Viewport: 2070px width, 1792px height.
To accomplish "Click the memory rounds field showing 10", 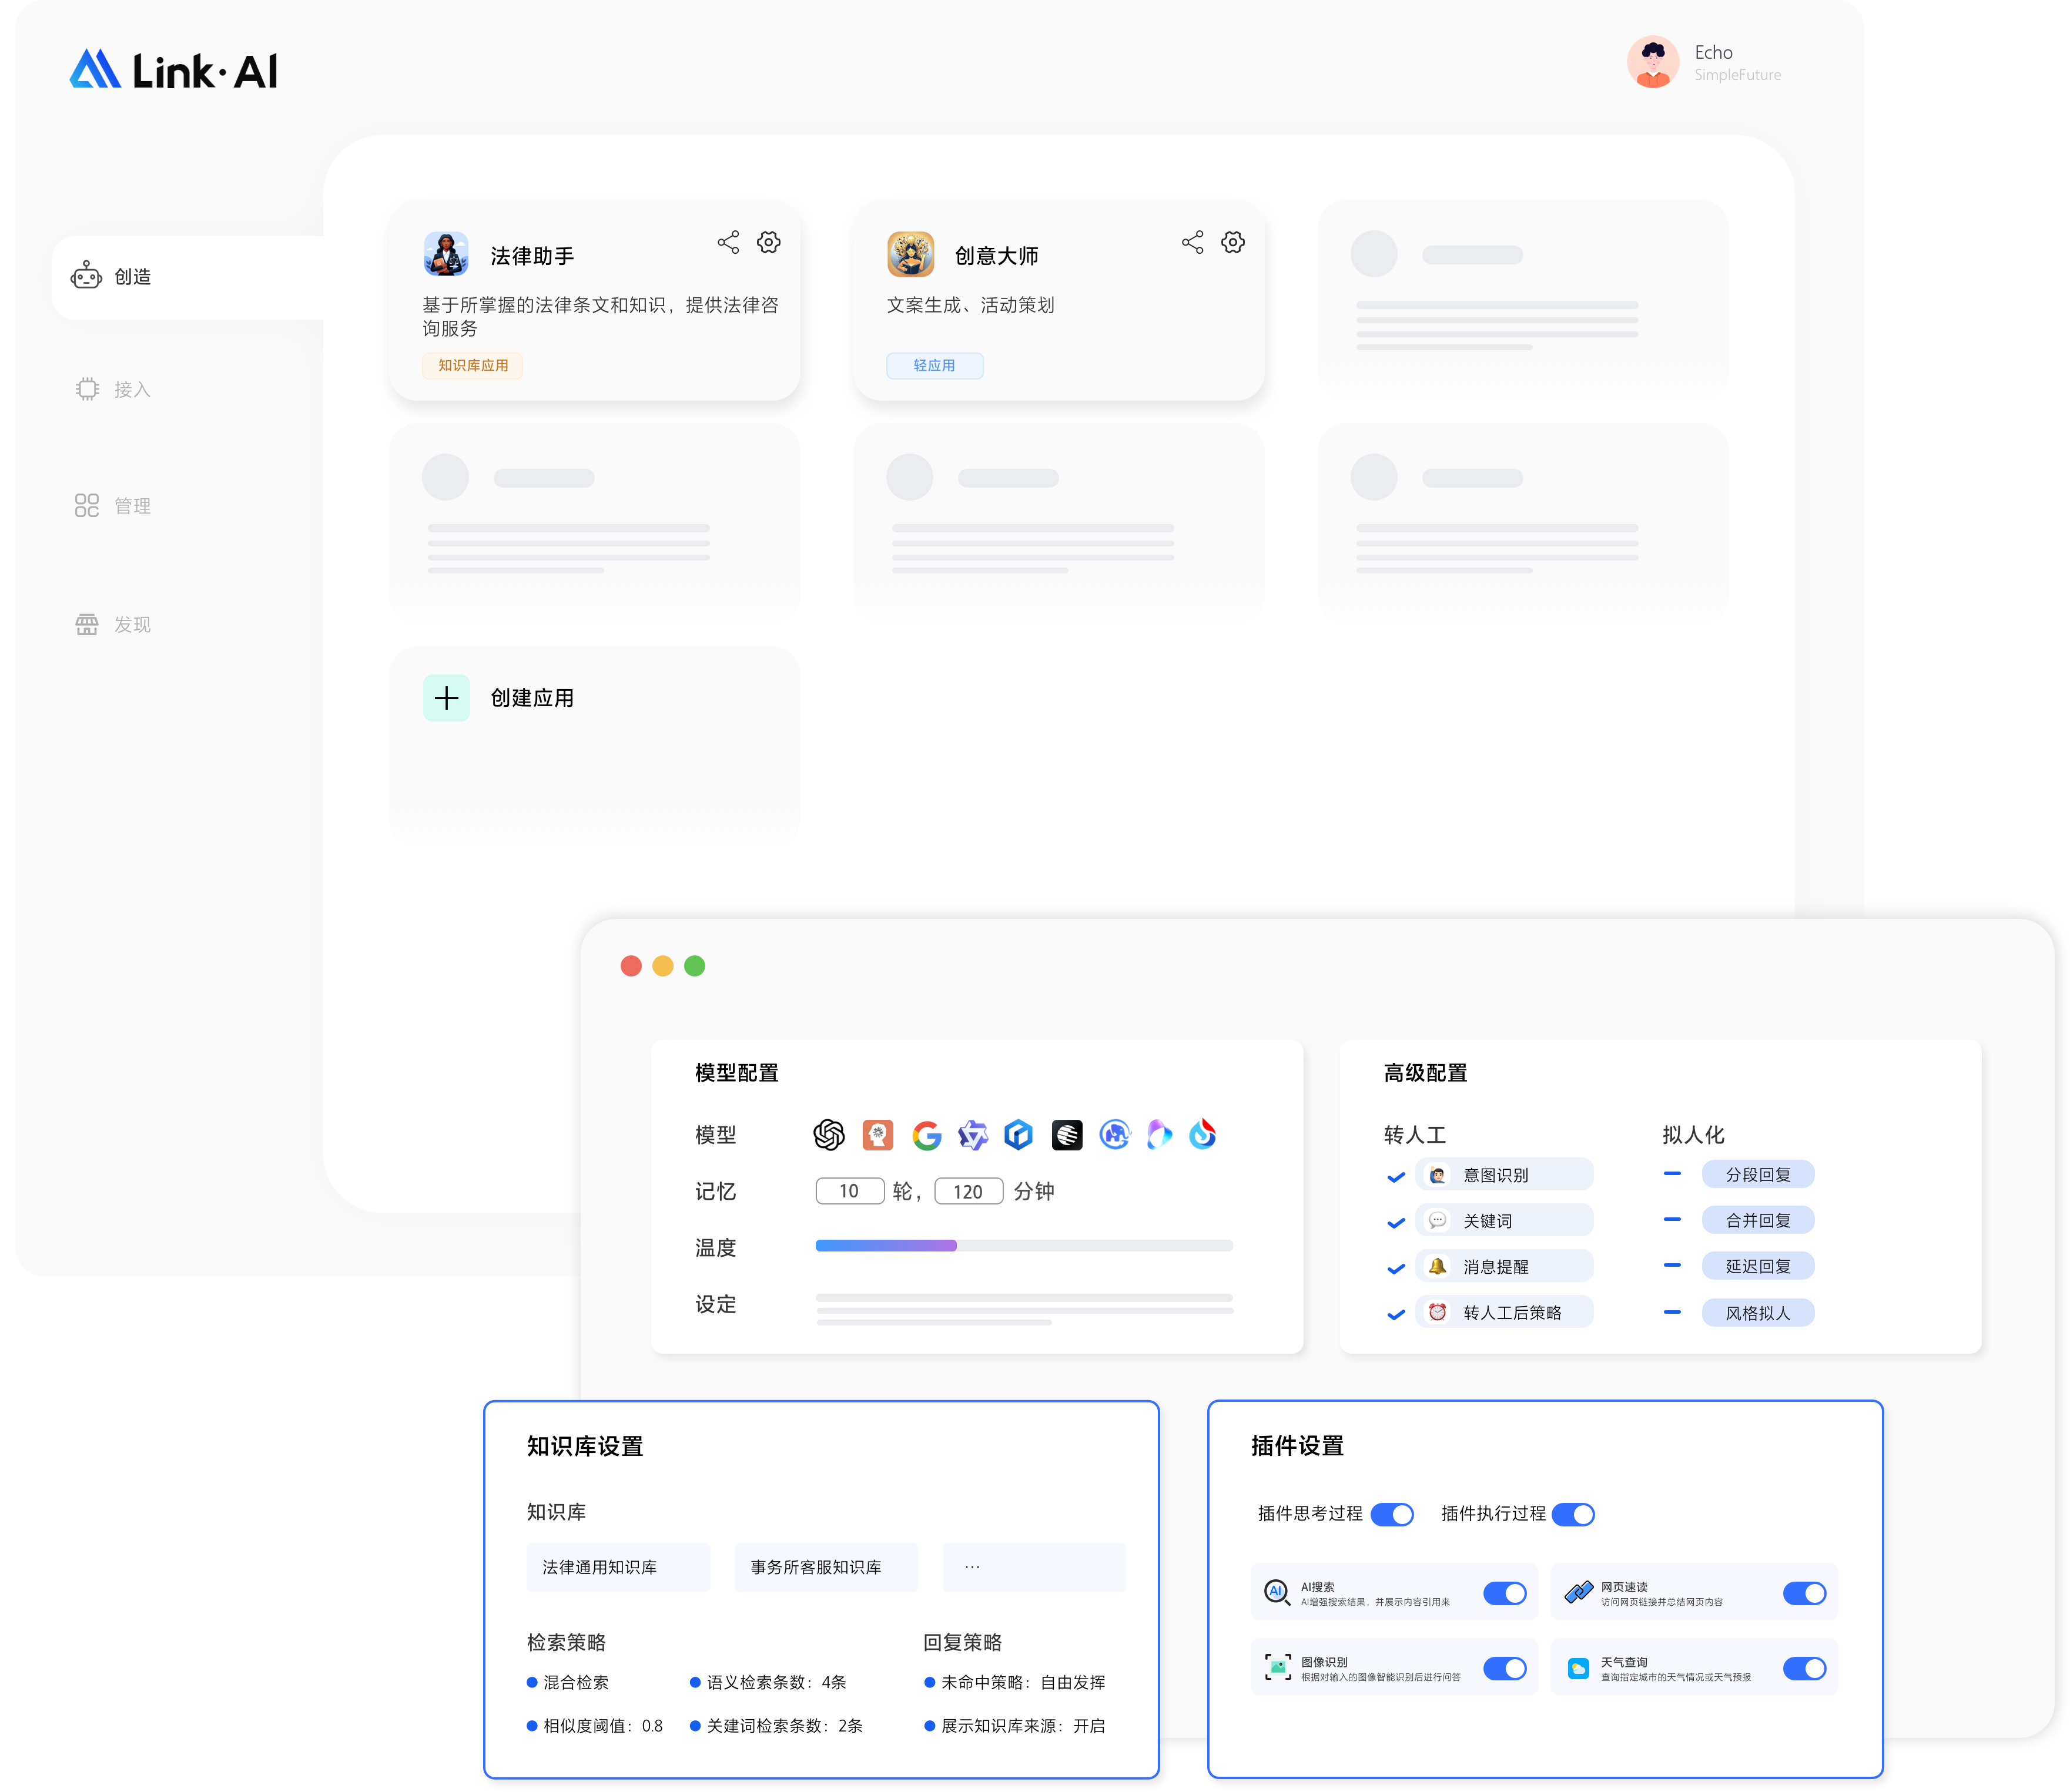I will [849, 1191].
